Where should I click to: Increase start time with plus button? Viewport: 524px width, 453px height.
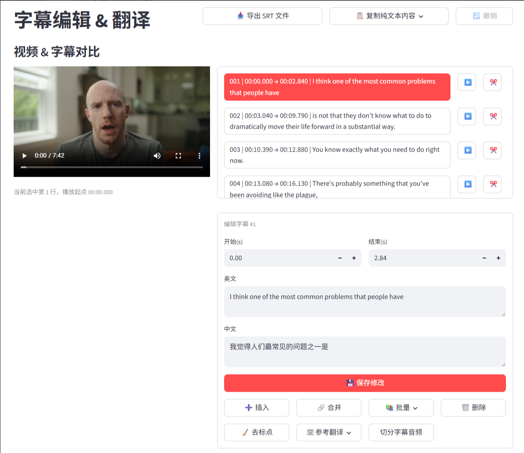(354, 258)
